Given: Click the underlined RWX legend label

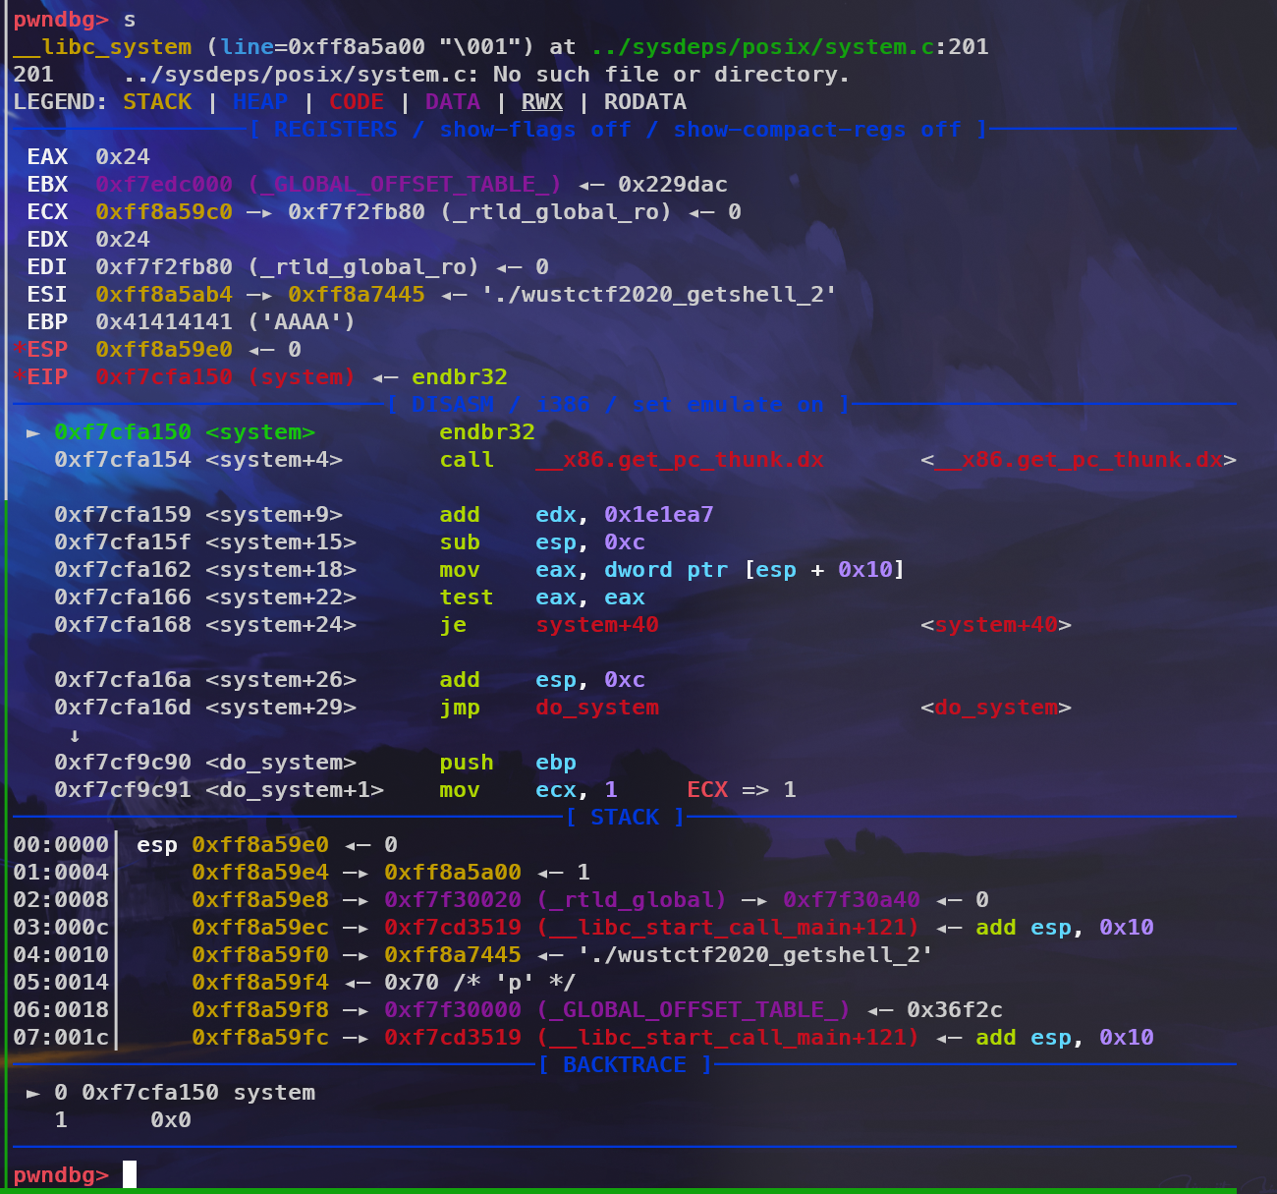Looking at the screenshot, I should [x=542, y=102].
